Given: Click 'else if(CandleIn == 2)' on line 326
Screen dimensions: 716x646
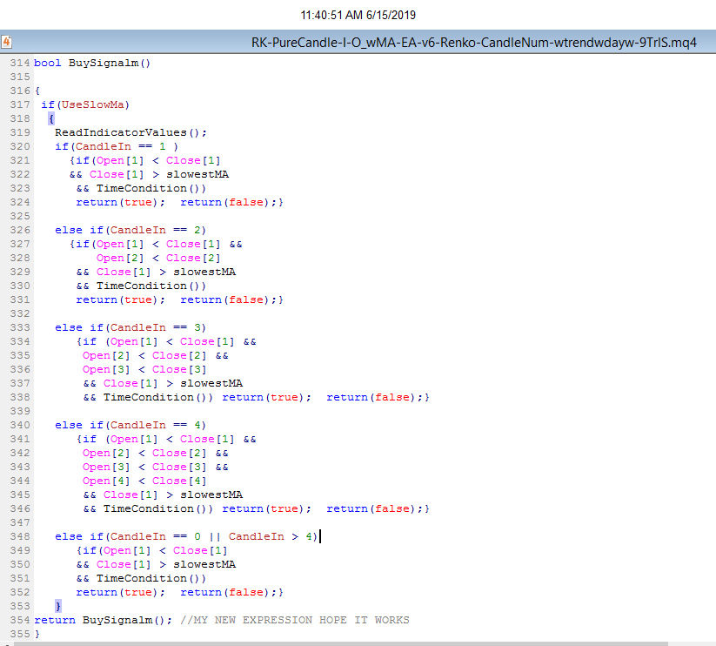Looking at the screenshot, I should [x=130, y=230].
